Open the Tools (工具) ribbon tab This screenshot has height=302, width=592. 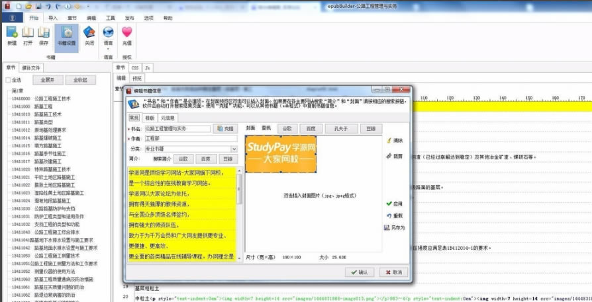[110, 18]
